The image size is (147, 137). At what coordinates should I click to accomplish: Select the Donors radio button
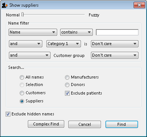67,85
